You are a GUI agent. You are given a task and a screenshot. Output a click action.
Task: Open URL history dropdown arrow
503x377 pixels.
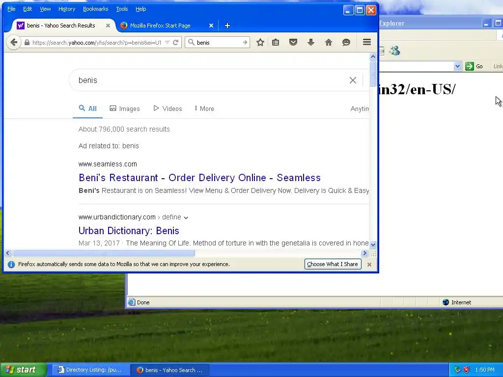coord(167,42)
